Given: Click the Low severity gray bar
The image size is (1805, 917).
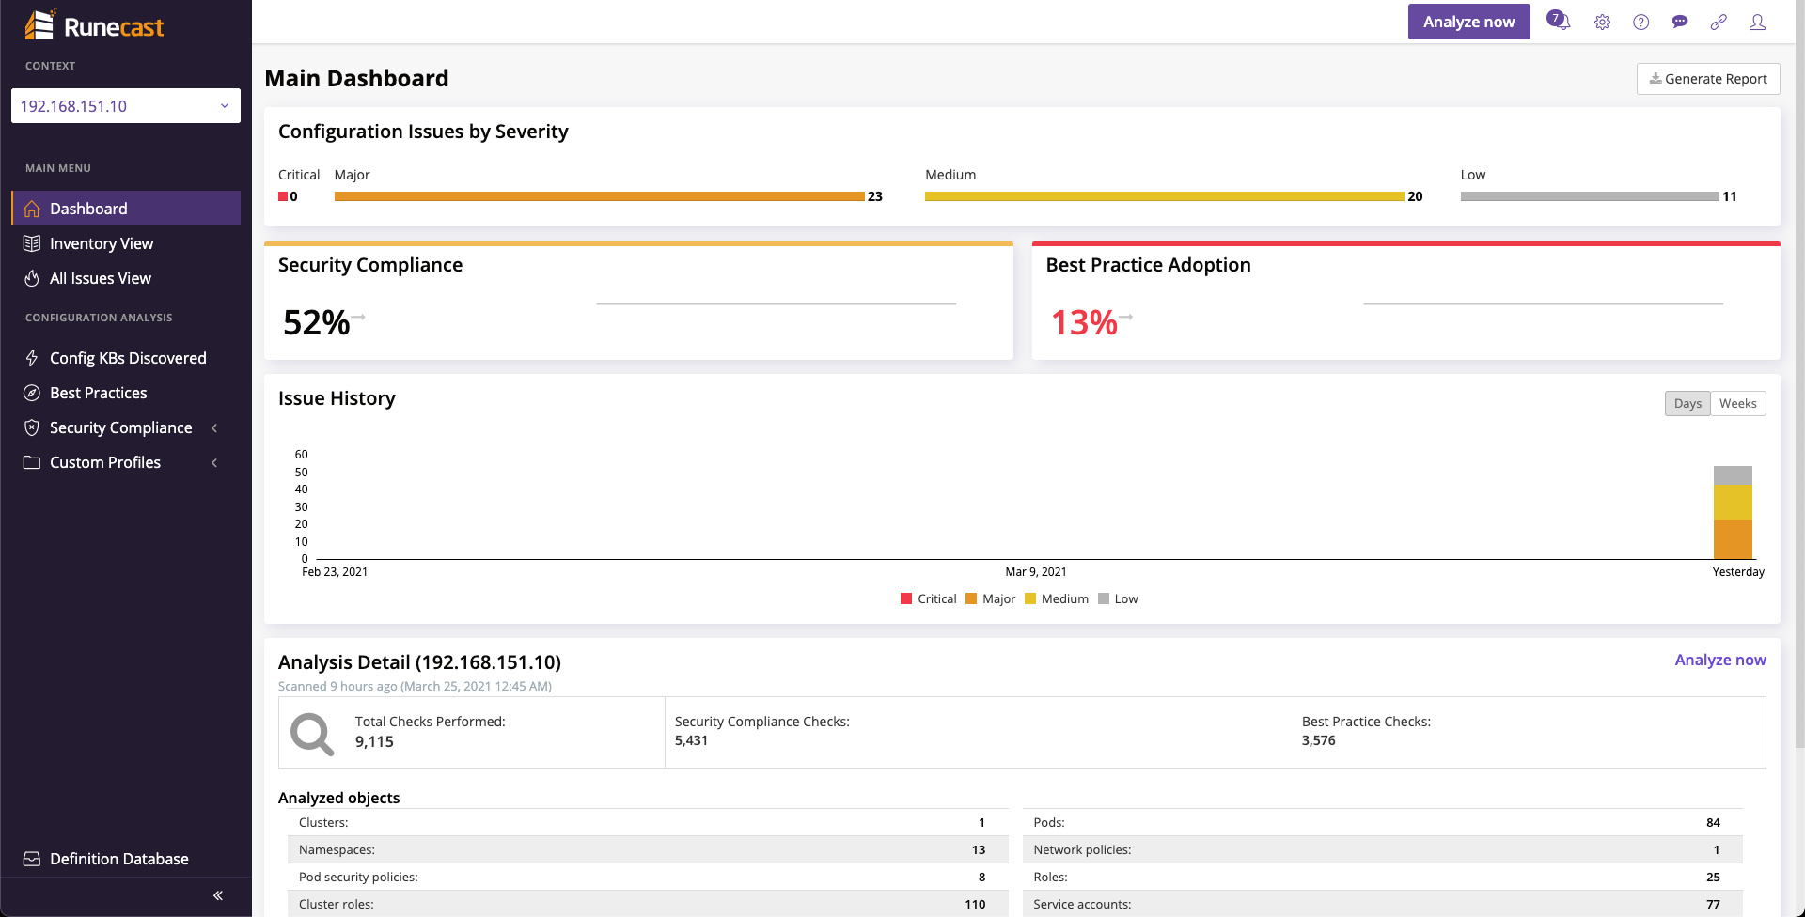Looking at the screenshot, I should [x=1589, y=196].
